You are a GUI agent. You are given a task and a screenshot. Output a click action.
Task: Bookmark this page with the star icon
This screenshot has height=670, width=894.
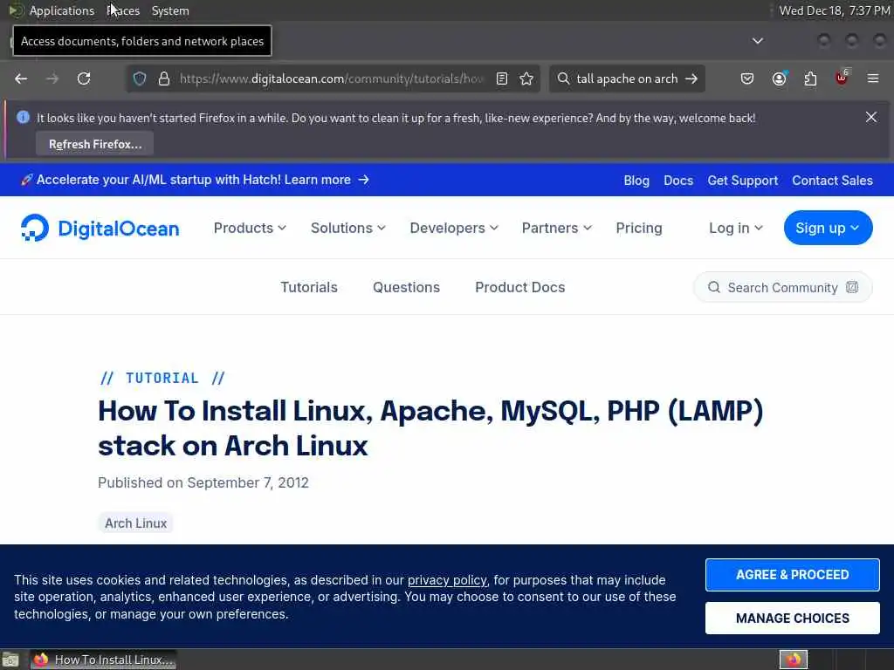[526, 79]
